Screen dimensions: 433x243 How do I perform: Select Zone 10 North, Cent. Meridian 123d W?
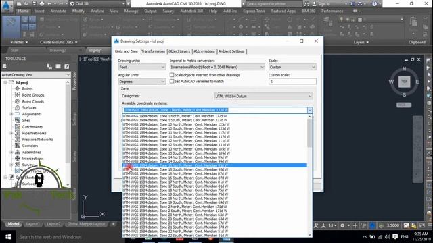(214, 124)
